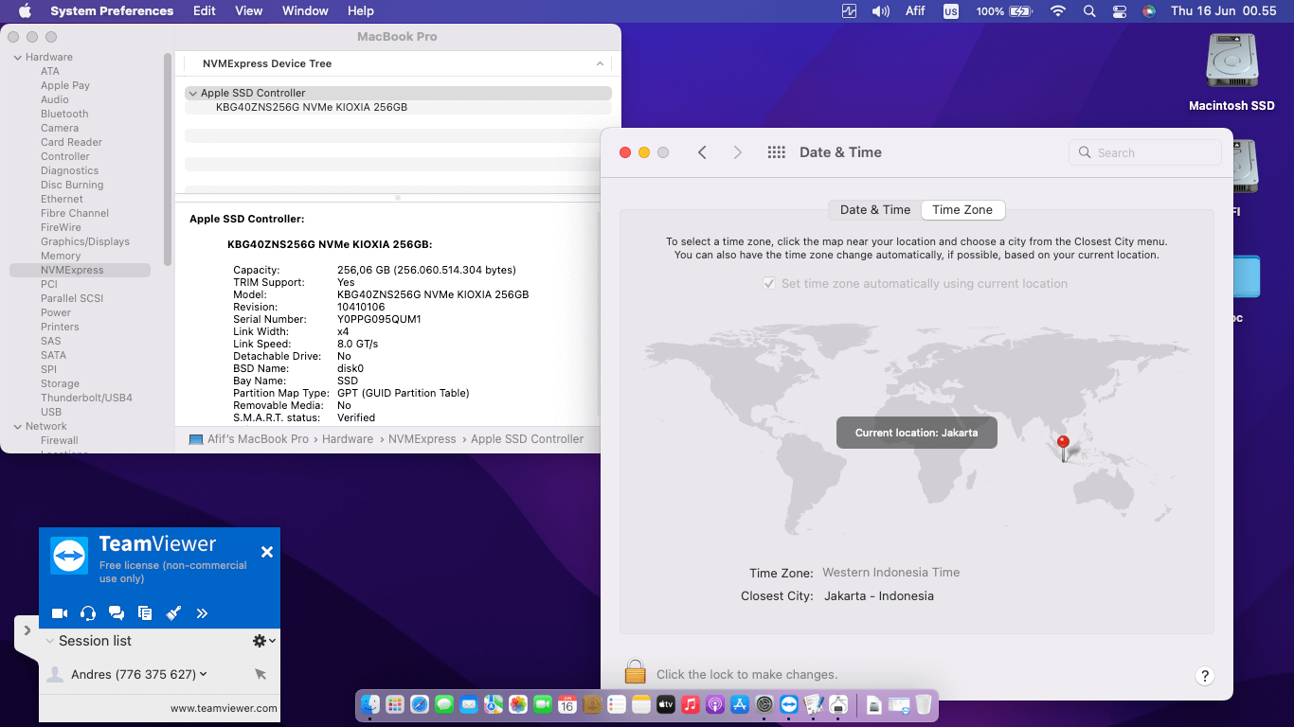Select Thunderbolt/USB4 in the sidebar
The image size is (1294, 727).
pyautogui.click(x=86, y=398)
